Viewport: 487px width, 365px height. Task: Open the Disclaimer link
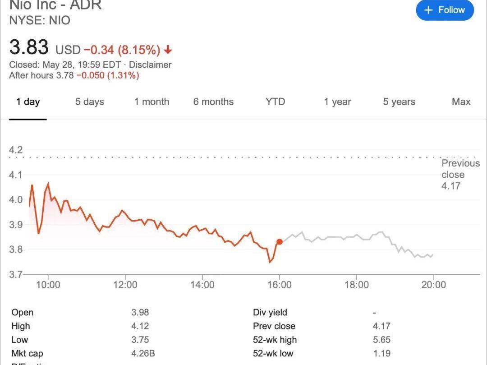pyautogui.click(x=150, y=65)
